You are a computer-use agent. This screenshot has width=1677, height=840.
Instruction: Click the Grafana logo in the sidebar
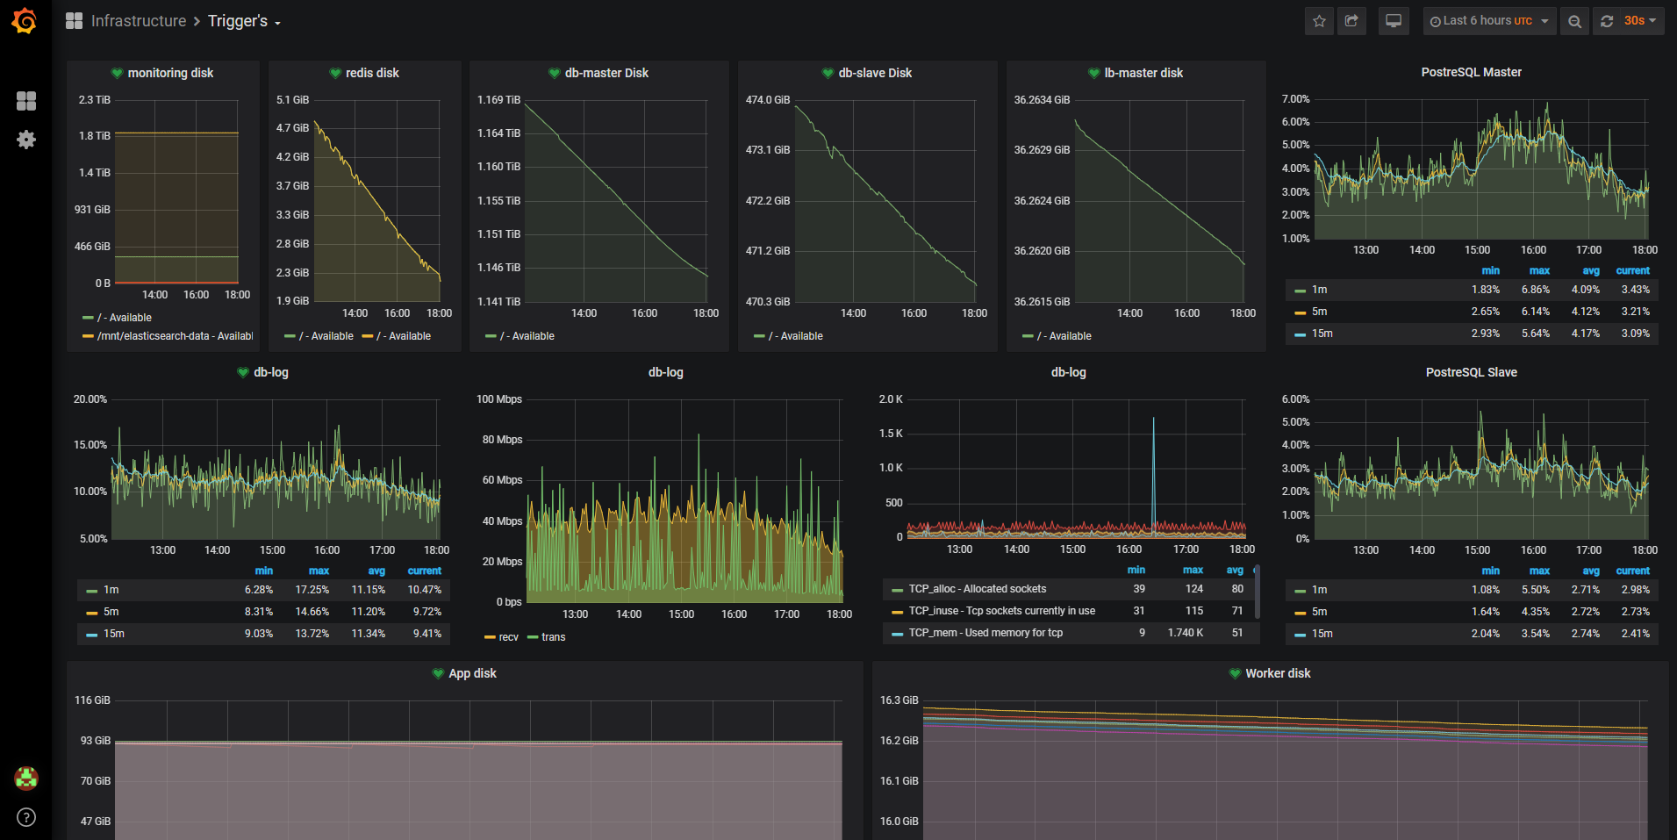[x=25, y=21]
